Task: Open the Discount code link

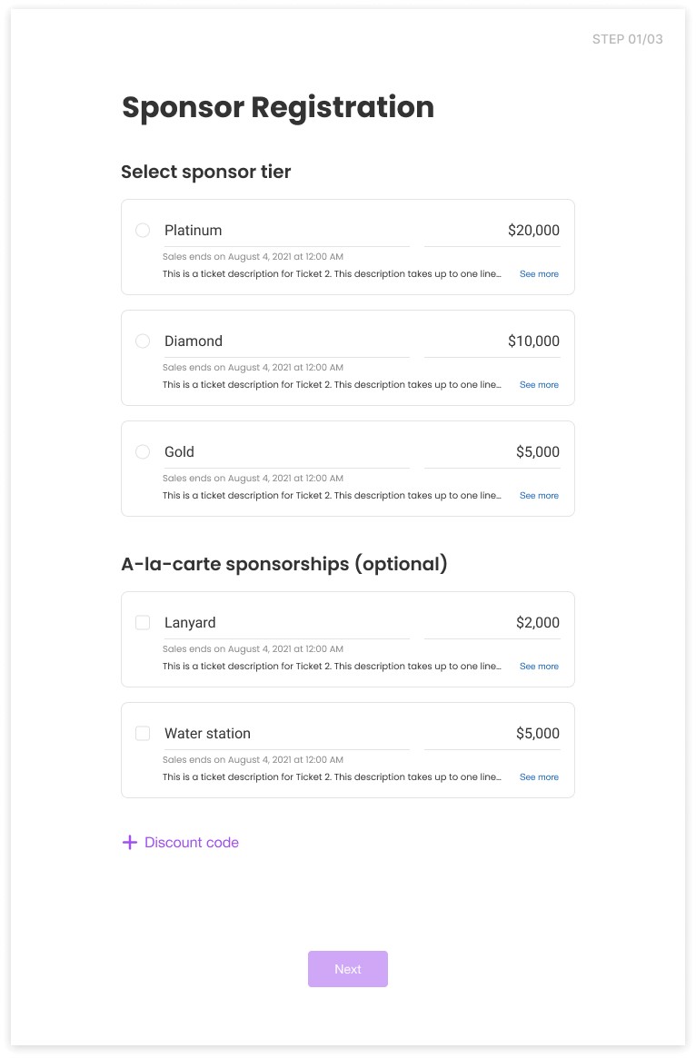Action: tap(192, 843)
